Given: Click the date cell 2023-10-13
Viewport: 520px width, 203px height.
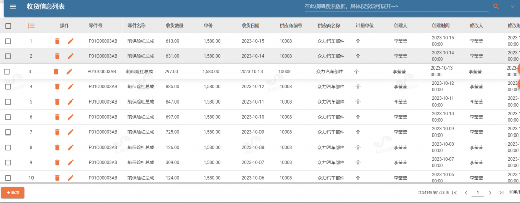Looking at the screenshot, I should point(251,72).
